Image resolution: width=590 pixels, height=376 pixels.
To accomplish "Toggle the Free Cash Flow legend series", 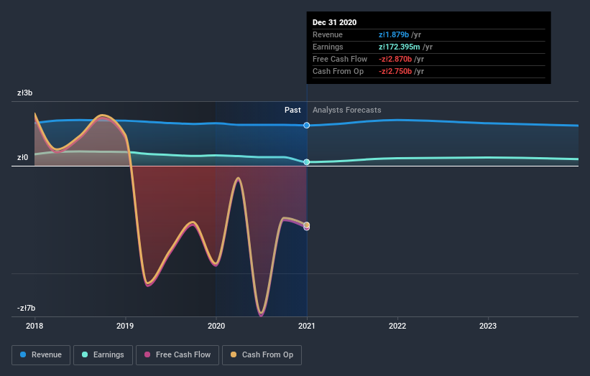I will (x=178, y=355).
